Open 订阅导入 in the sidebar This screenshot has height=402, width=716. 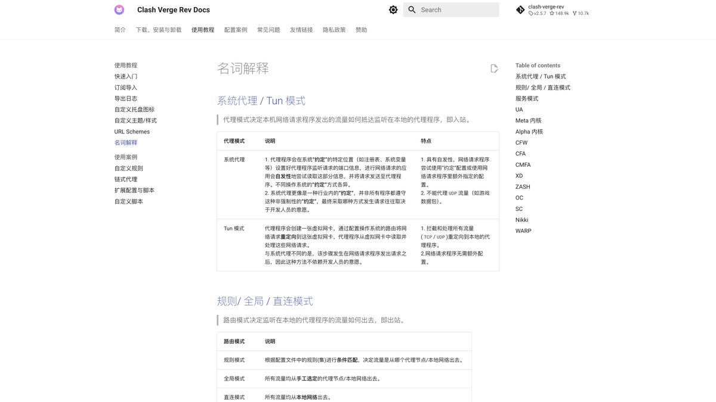point(126,88)
